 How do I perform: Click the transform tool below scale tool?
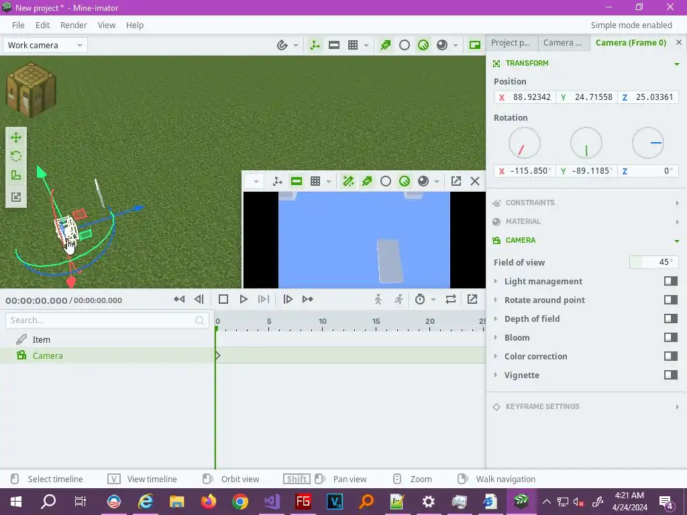pos(16,196)
